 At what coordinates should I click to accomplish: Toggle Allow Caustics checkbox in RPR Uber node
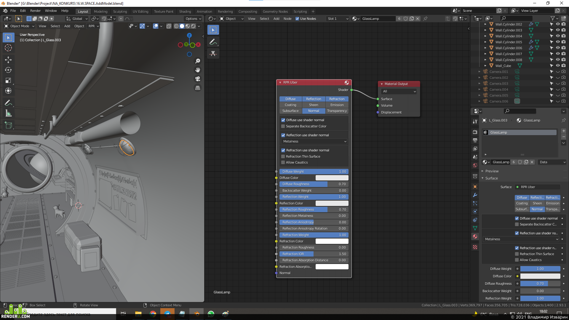pyautogui.click(x=283, y=162)
